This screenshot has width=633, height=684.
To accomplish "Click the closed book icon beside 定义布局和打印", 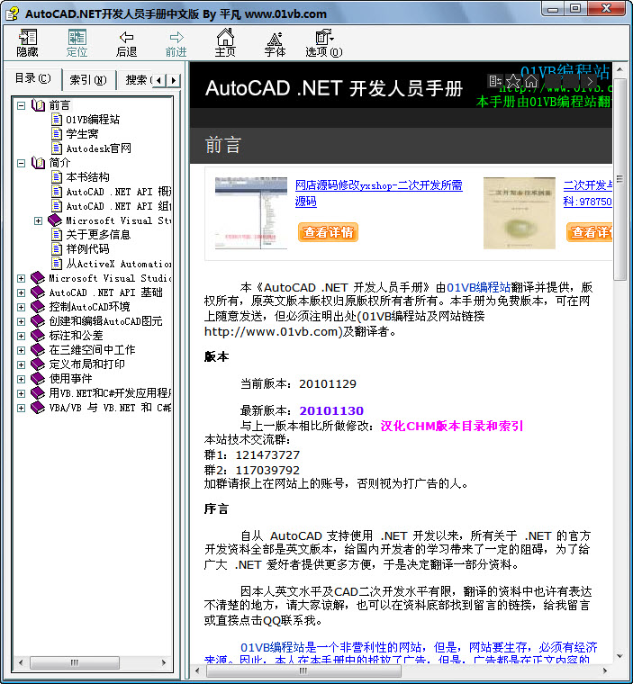I will (x=38, y=364).
